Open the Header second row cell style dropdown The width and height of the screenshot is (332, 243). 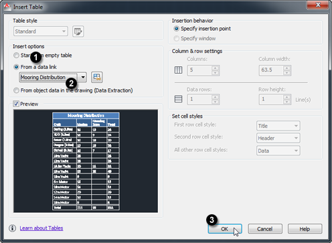tap(278, 138)
